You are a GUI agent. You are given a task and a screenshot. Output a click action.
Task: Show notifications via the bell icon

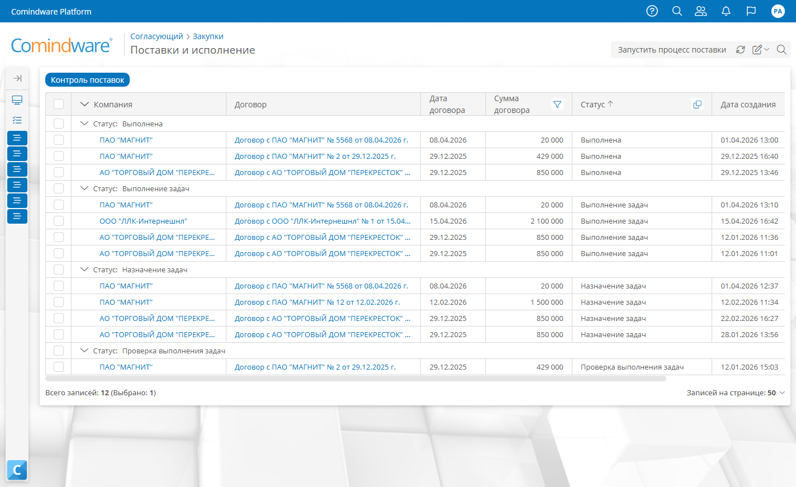click(726, 11)
